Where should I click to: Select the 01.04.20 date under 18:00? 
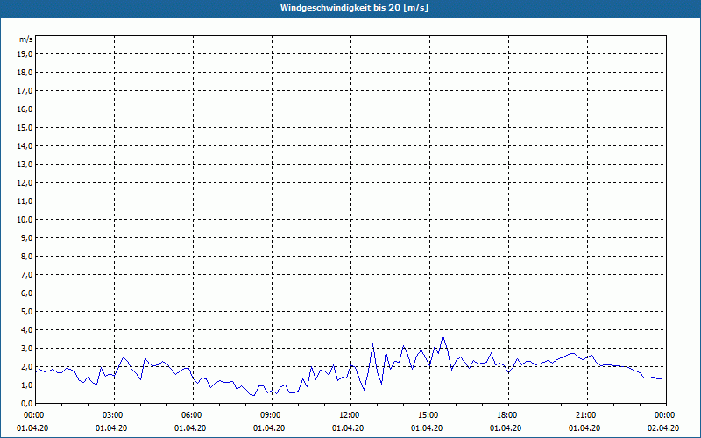click(506, 428)
